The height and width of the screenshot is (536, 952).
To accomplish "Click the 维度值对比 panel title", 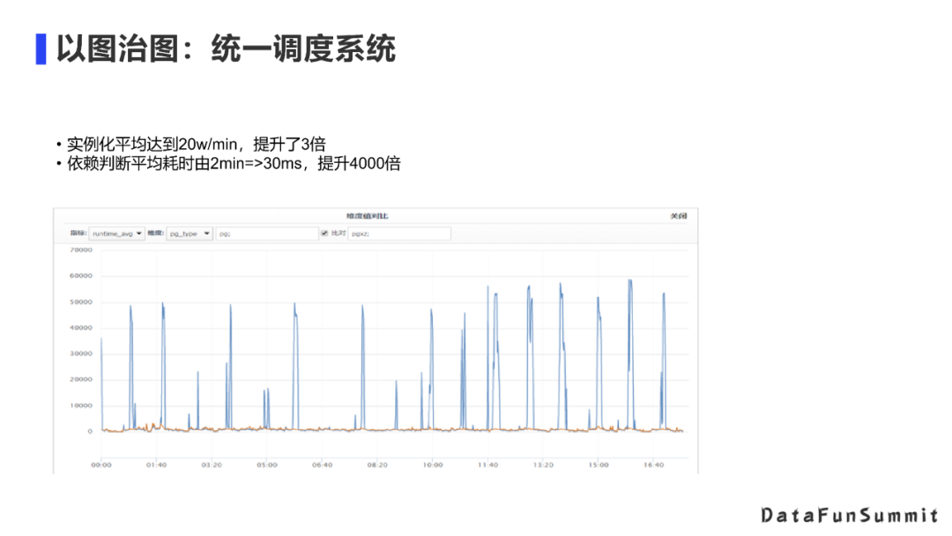I will [x=368, y=216].
